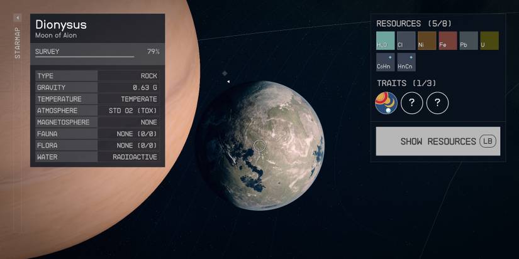Pick the U uranium resource tile

(489, 41)
